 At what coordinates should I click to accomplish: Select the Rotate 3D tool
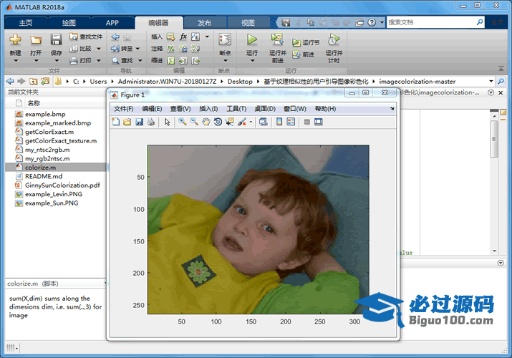coord(218,122)
